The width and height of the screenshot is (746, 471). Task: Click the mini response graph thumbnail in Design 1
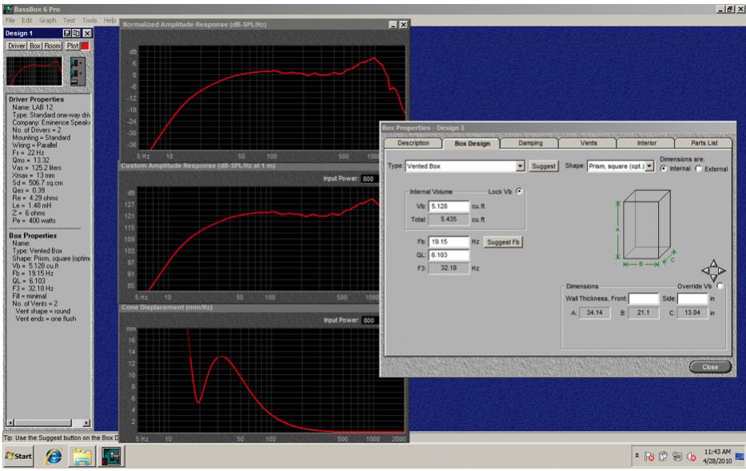coord(34,71)
